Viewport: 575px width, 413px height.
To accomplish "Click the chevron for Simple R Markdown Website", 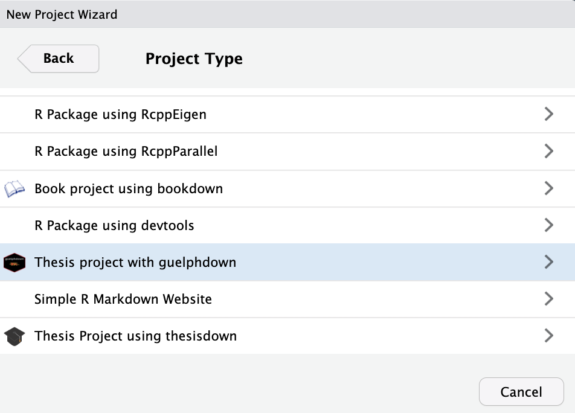I will tap(548, 299).
